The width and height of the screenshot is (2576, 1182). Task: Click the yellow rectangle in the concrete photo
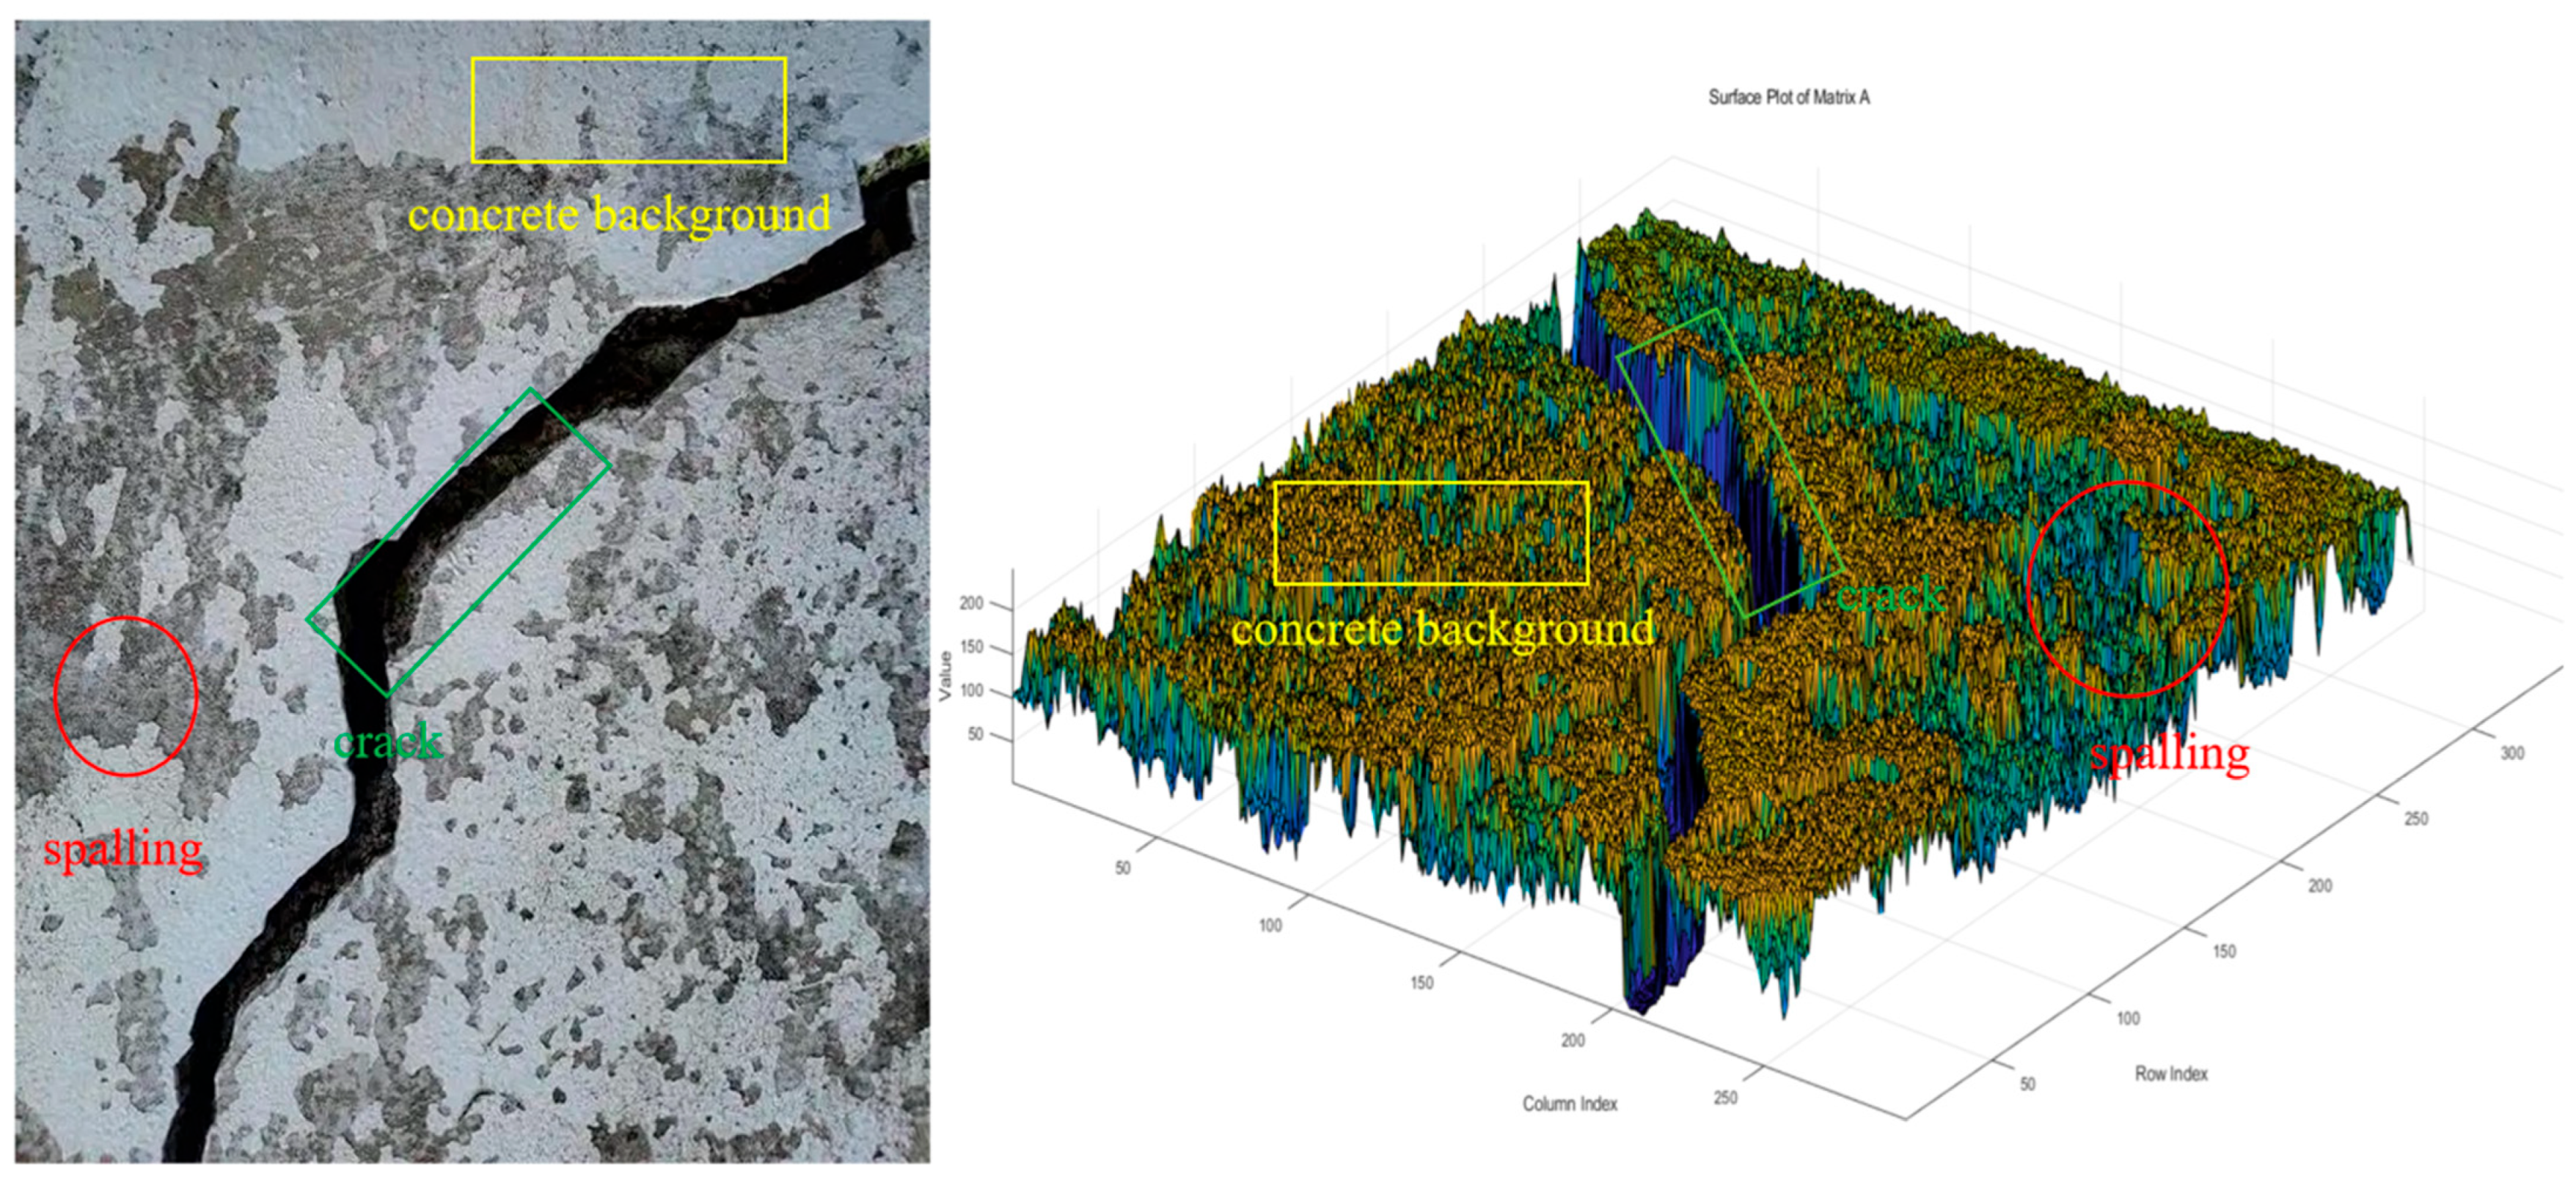coord(628,110)
